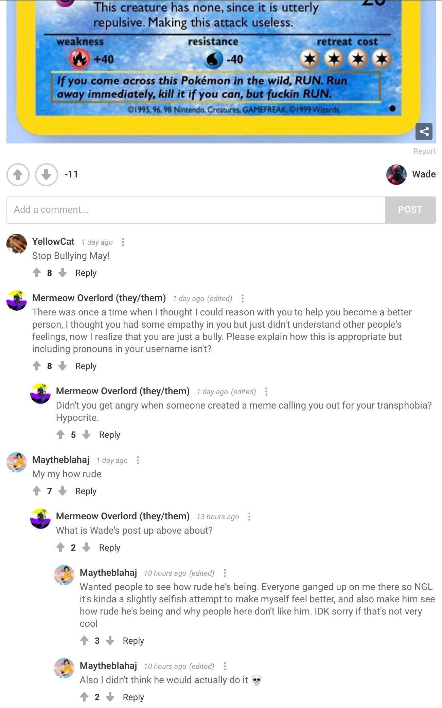
Task: Open Wade's profile avatar
Action: pos(396,175)
